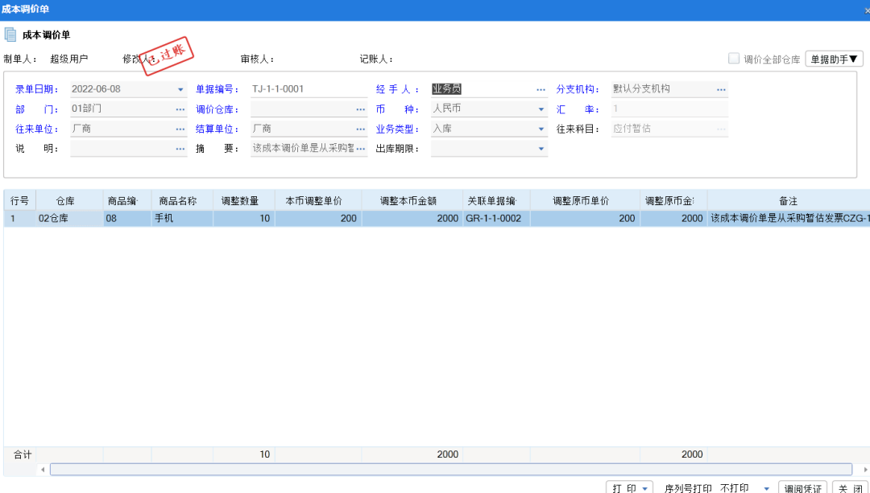Screen dimensions: 870x493
Task: Open the 录单日期 date picker dropdown
Action: click(x=180, y=88)
